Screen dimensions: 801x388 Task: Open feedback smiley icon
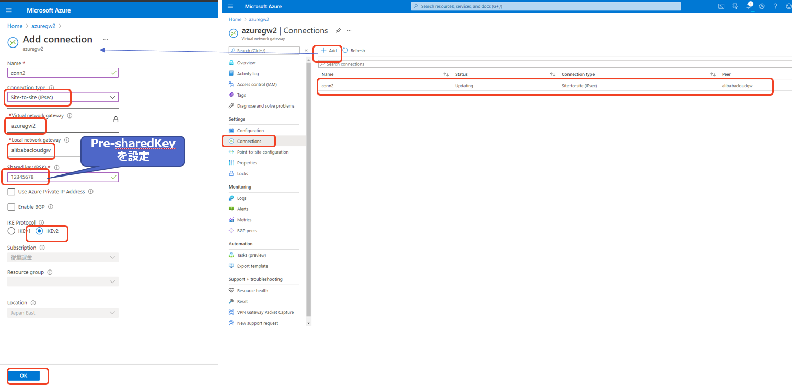pyautogui.click(x=788, y=6)
